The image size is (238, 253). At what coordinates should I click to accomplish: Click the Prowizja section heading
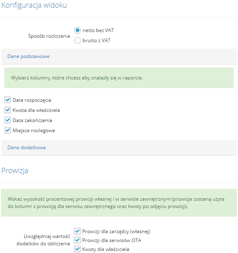pyautogui.click(x=15, y=171)
